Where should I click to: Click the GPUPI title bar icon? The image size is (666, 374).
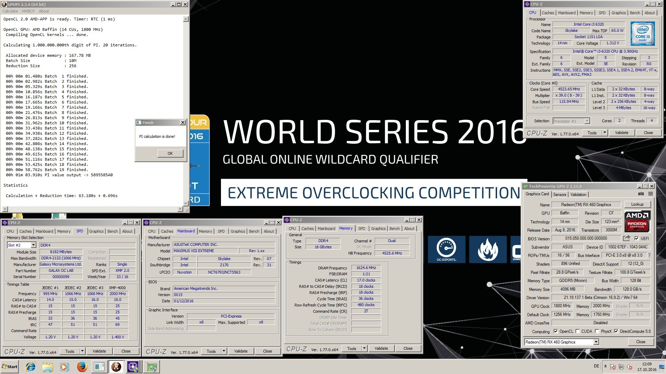coord(4,4)
